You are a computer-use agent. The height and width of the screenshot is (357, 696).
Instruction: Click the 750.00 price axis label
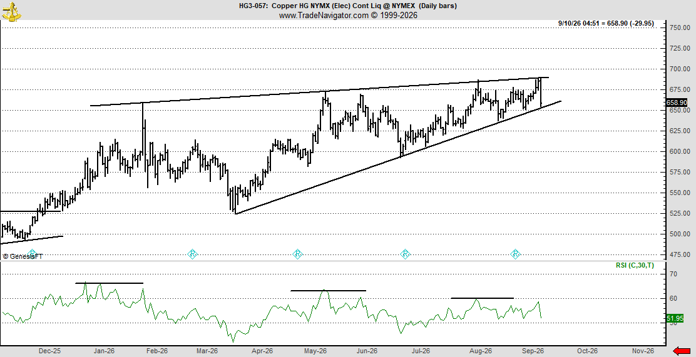pos(680,28)
